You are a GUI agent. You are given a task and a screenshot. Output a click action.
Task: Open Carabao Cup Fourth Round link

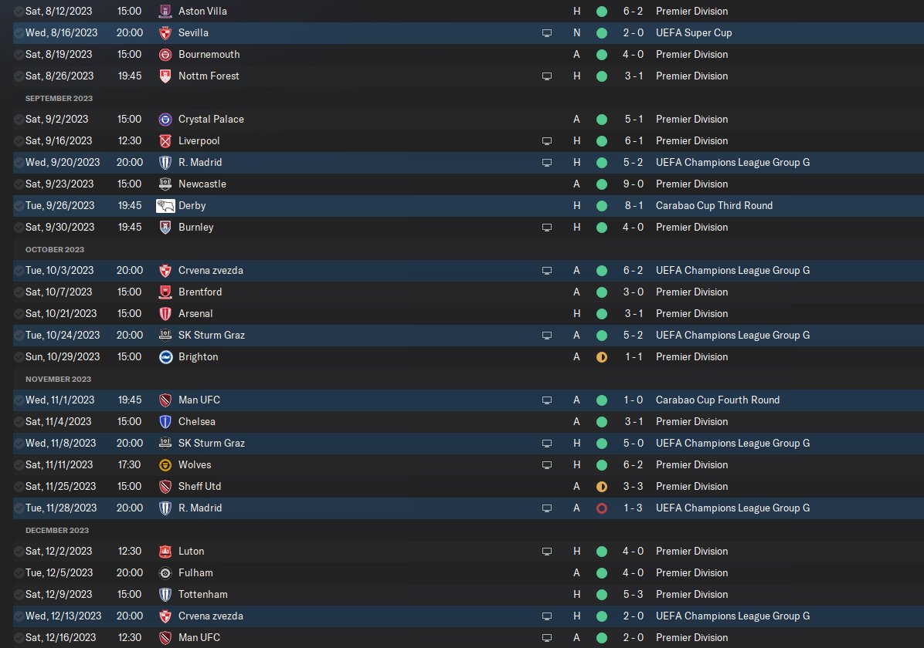[717, 400]
